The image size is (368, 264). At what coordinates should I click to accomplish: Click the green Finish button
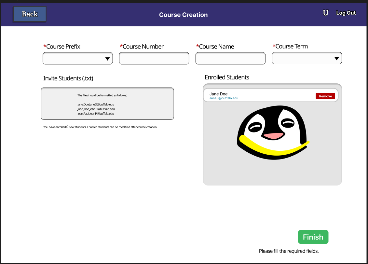313,237
